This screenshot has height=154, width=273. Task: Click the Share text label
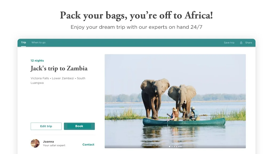click(248, 43)
